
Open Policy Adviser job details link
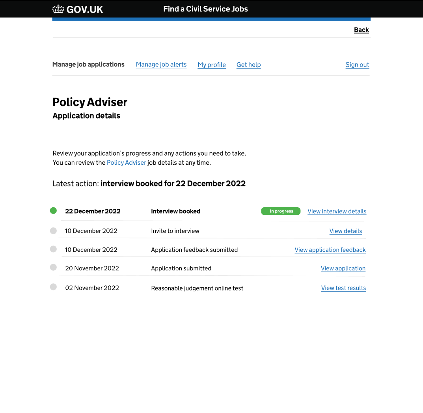pos(126,162)
